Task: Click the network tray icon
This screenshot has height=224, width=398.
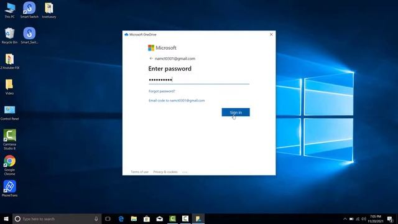Action: point(358,218)
